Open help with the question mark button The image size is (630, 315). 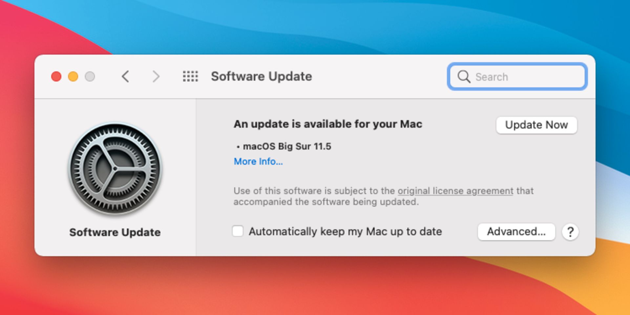570,232
